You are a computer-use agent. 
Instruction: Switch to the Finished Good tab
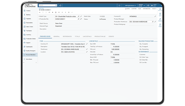(45, 37)
